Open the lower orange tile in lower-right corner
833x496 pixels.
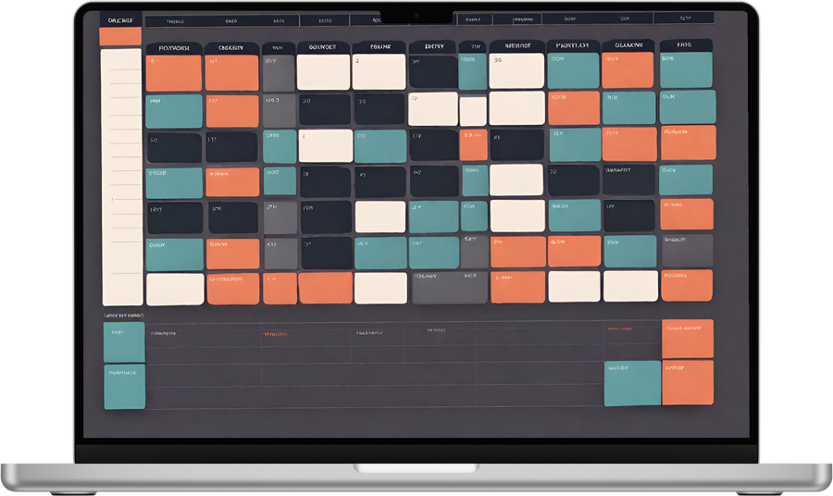click(x=688, y=382)
